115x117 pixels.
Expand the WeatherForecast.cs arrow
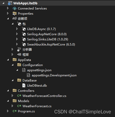point(12,106)
